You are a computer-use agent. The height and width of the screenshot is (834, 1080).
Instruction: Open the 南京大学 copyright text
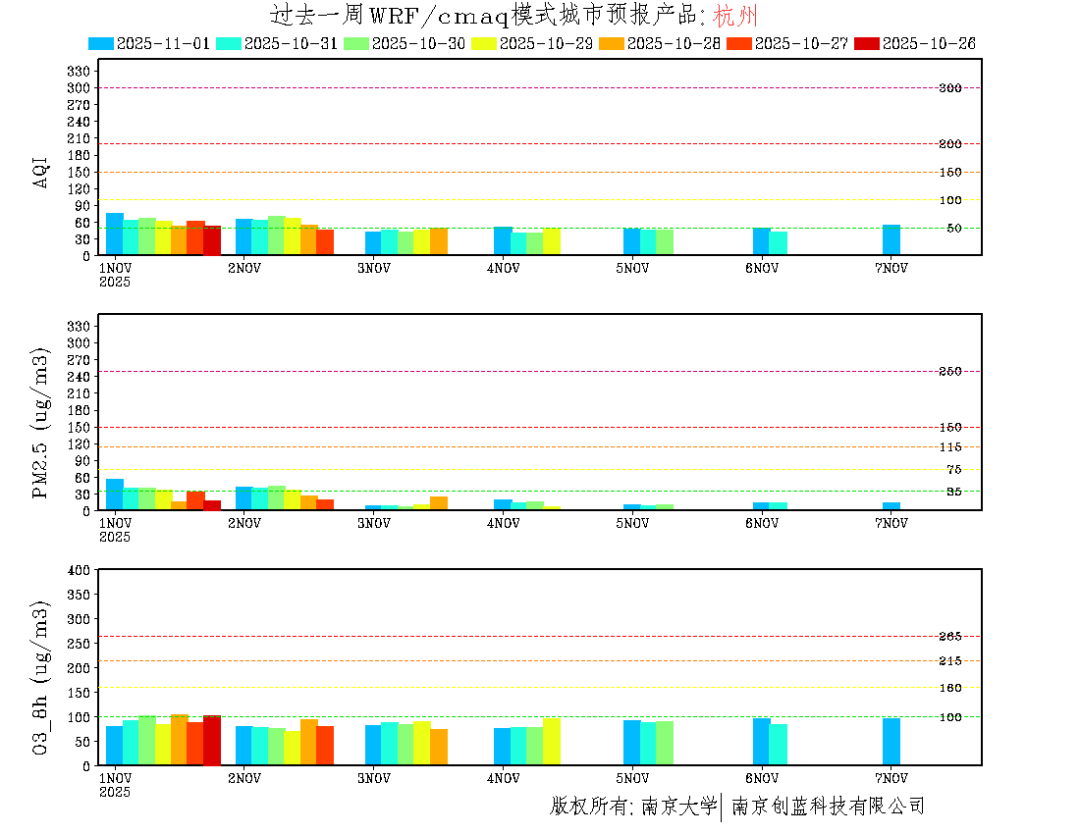[x=678, y=807]
